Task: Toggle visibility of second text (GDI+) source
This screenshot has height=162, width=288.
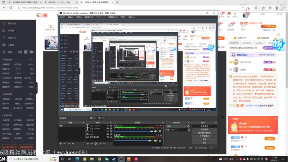Action: click(x=108, y=129)
